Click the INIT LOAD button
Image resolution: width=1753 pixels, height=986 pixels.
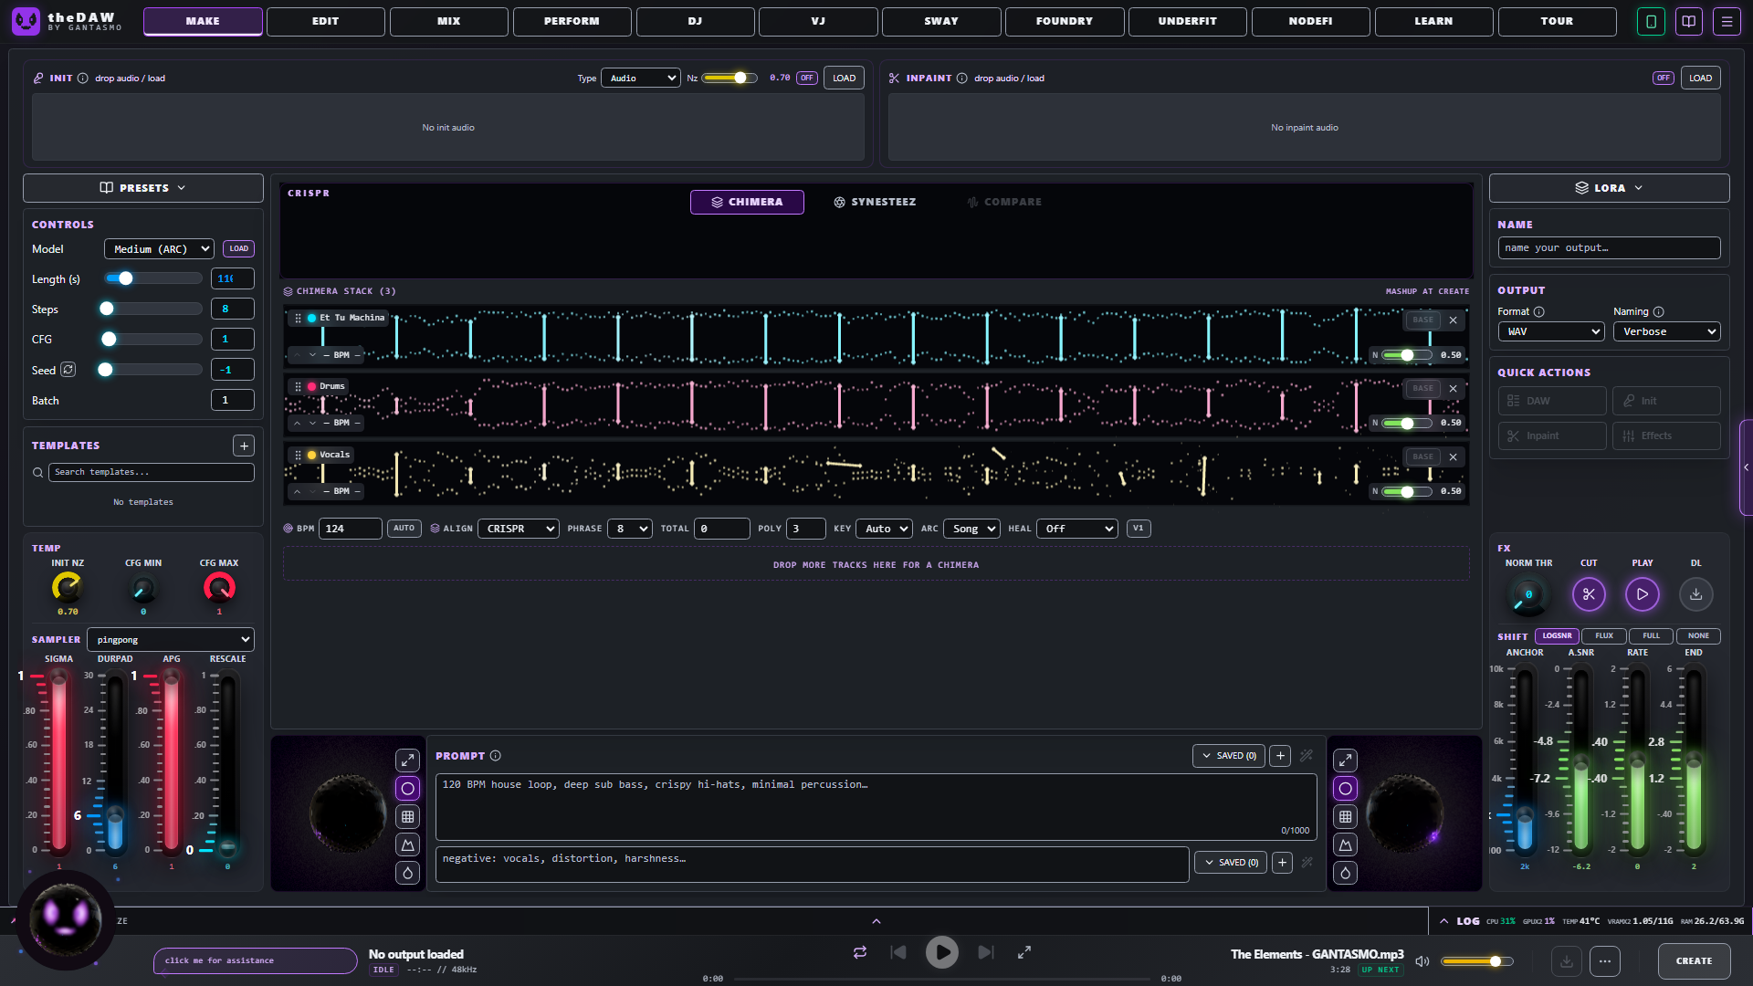(844, 79)
